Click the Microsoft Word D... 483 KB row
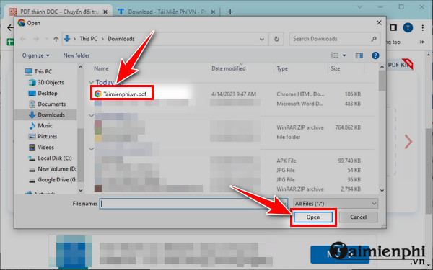433x270 pixels. (x=232, y=104)
